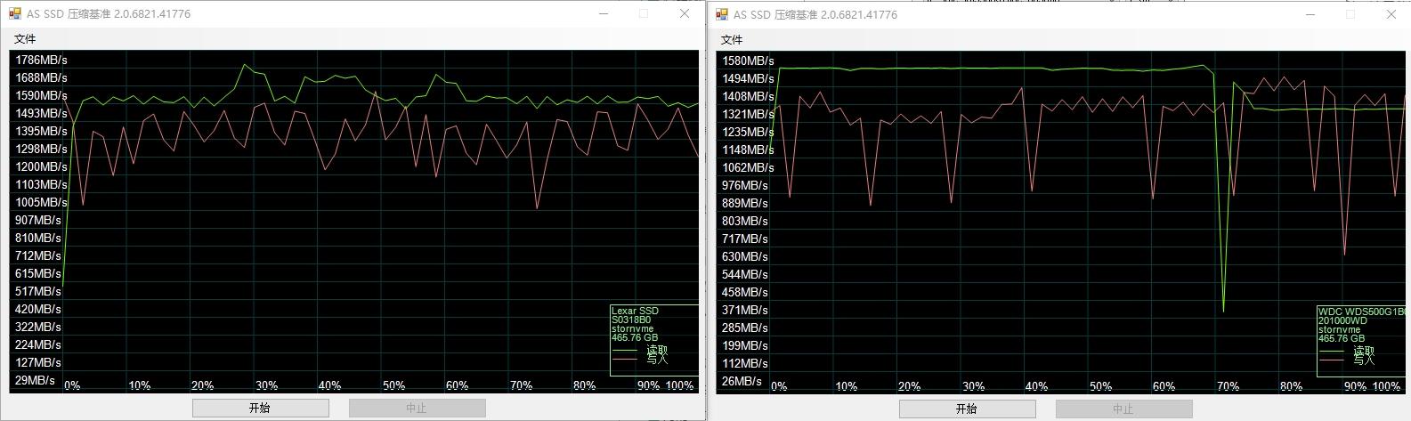
Task: Click the app icon in Lexar benchmark window
Action: pos(14,14)
